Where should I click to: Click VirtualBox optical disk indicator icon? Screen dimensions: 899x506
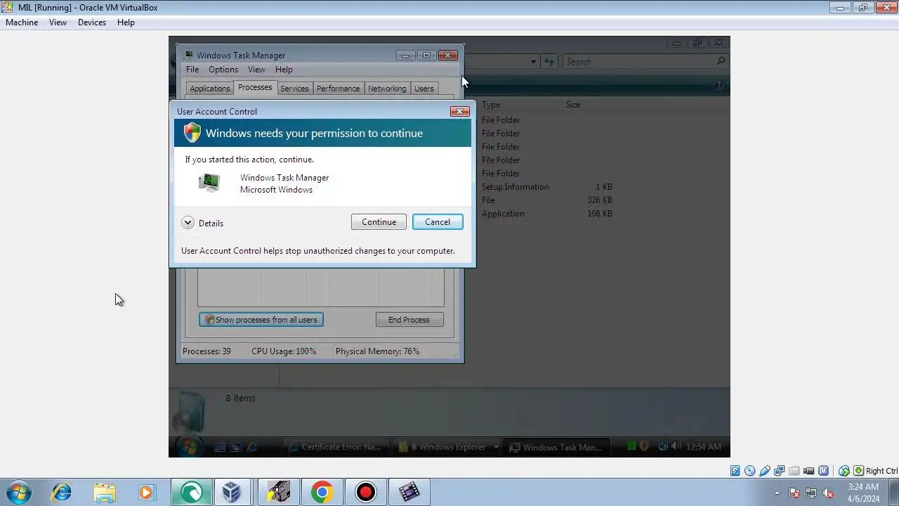[749, 471]
